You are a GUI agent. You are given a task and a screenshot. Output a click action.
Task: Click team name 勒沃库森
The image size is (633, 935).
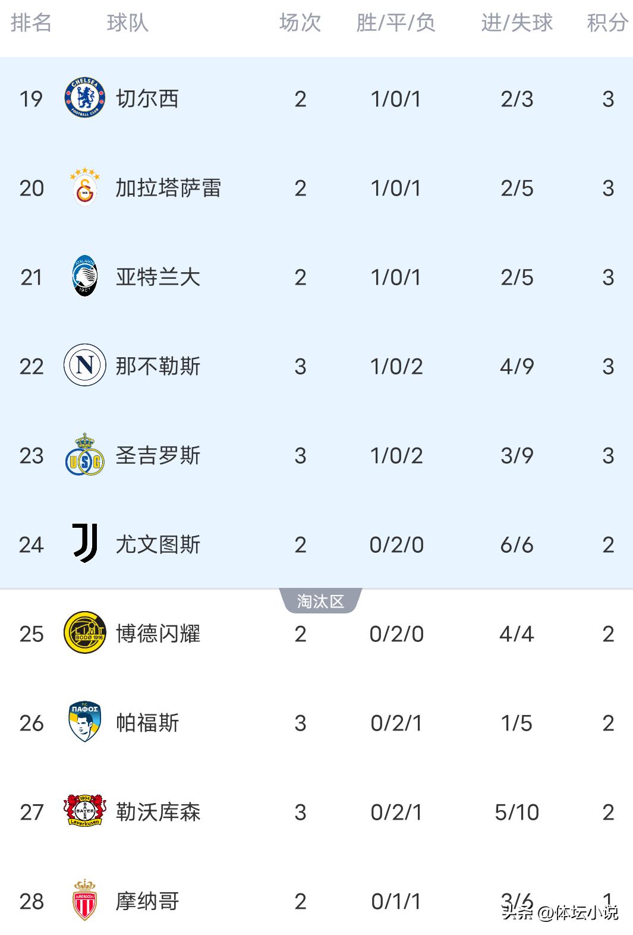click(158, 812)
